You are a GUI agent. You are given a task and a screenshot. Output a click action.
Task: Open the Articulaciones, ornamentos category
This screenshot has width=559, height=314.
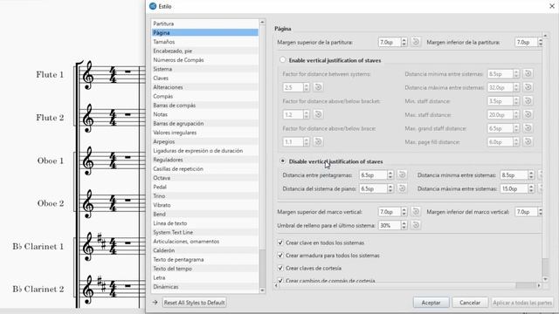[x=205, y=242]
